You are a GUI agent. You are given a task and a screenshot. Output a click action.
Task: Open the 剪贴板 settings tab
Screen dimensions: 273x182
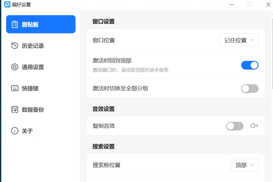tap(41, 24)
